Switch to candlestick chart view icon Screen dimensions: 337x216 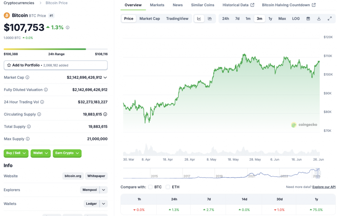(x=210, y=18)
